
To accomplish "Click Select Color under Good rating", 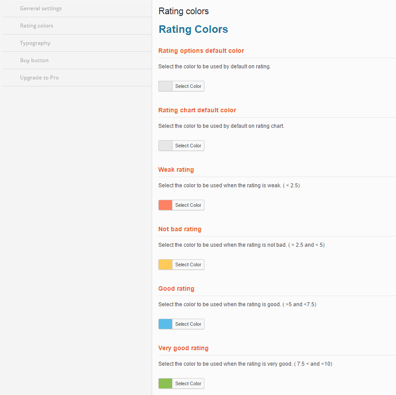I will (x=188, y=324).
